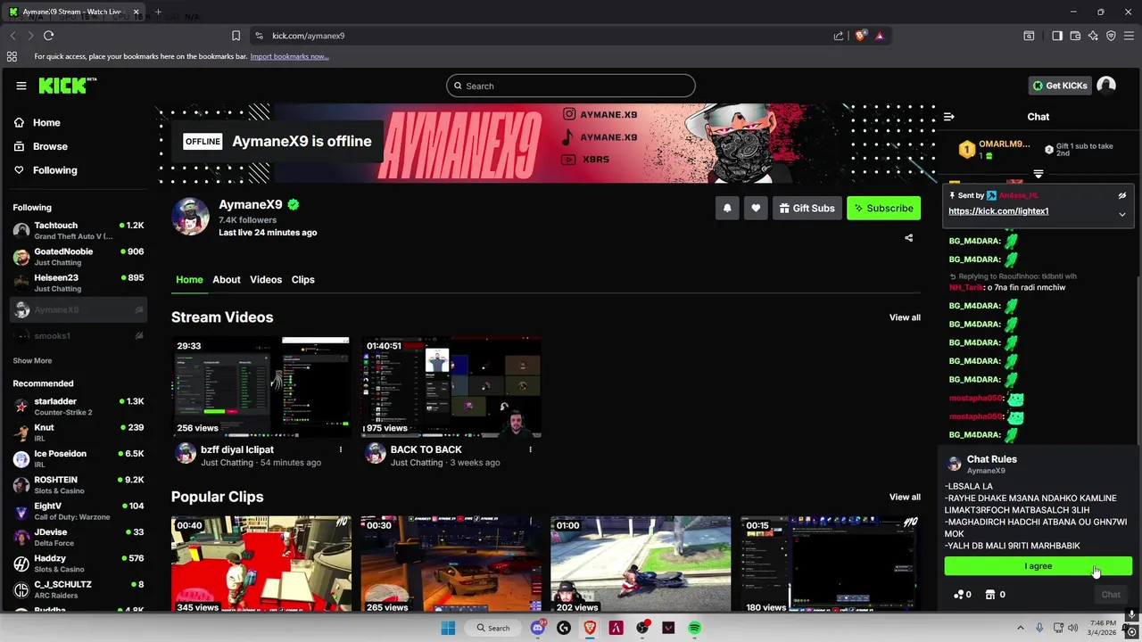1142x642 pixels.
Task: Focus the Kick search field
Action: [571, 86]
